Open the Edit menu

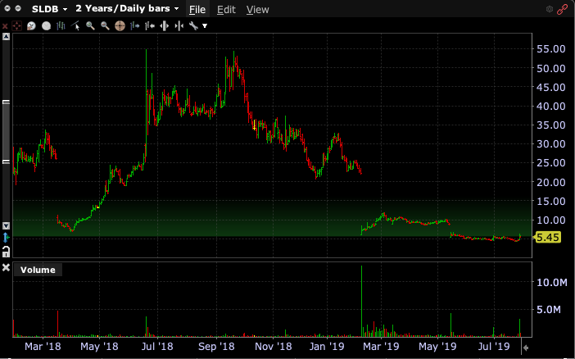pos(226,9)
